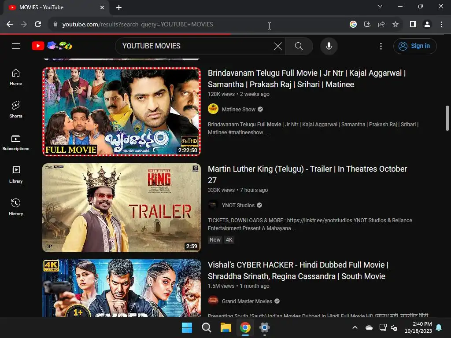Viewport: 451px width, 338px height.
Task: Go to Home in sidebar
Action: click(16, 77)
